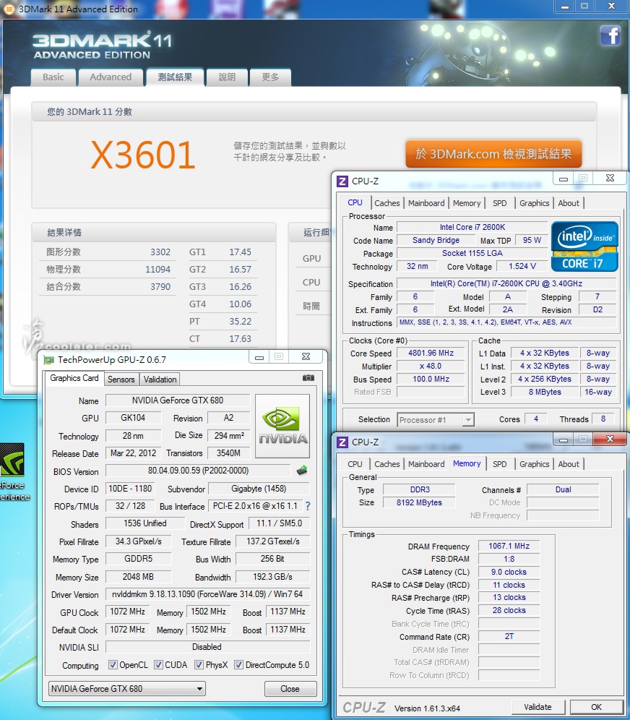
Task: Click the GPU name field NVIDIA GeForce GTX 680
Action: (x=178, y=400)
